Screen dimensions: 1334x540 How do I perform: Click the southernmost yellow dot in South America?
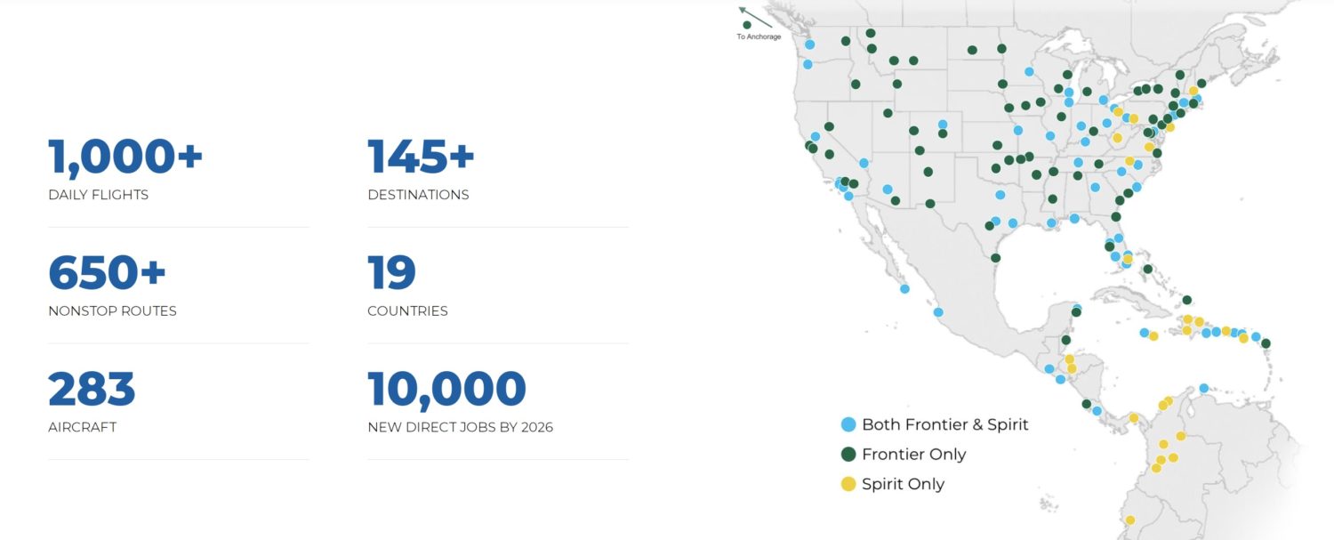1129,520
